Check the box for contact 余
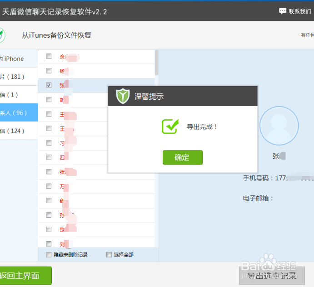314x287 pixels. tap(49, 56)
